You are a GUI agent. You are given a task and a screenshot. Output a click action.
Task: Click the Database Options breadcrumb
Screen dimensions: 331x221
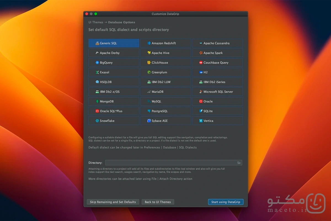tap(122, 22)
